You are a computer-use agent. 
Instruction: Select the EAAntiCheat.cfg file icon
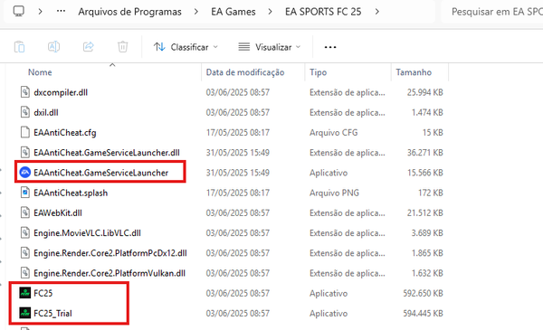pyautogui.click(x=25, y=132)
